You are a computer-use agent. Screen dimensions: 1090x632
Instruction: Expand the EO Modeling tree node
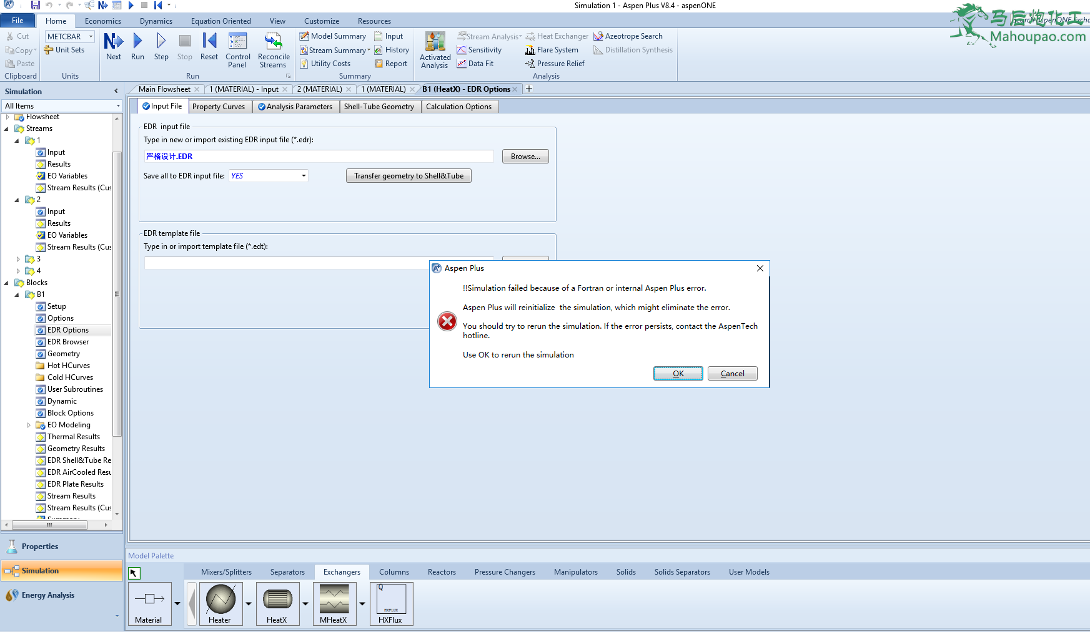29,425
